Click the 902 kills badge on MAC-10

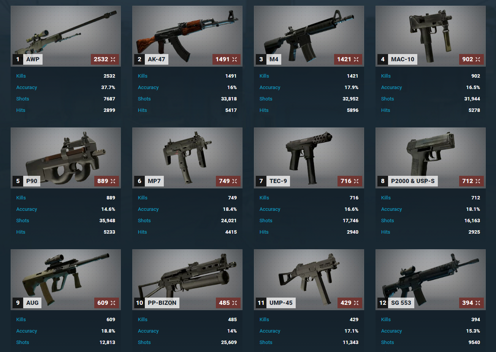[471, 59]
